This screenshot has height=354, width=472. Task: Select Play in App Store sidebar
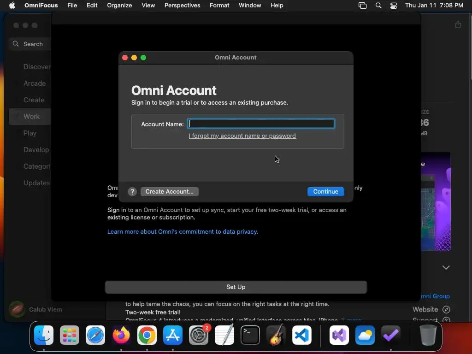click(30, 133)
